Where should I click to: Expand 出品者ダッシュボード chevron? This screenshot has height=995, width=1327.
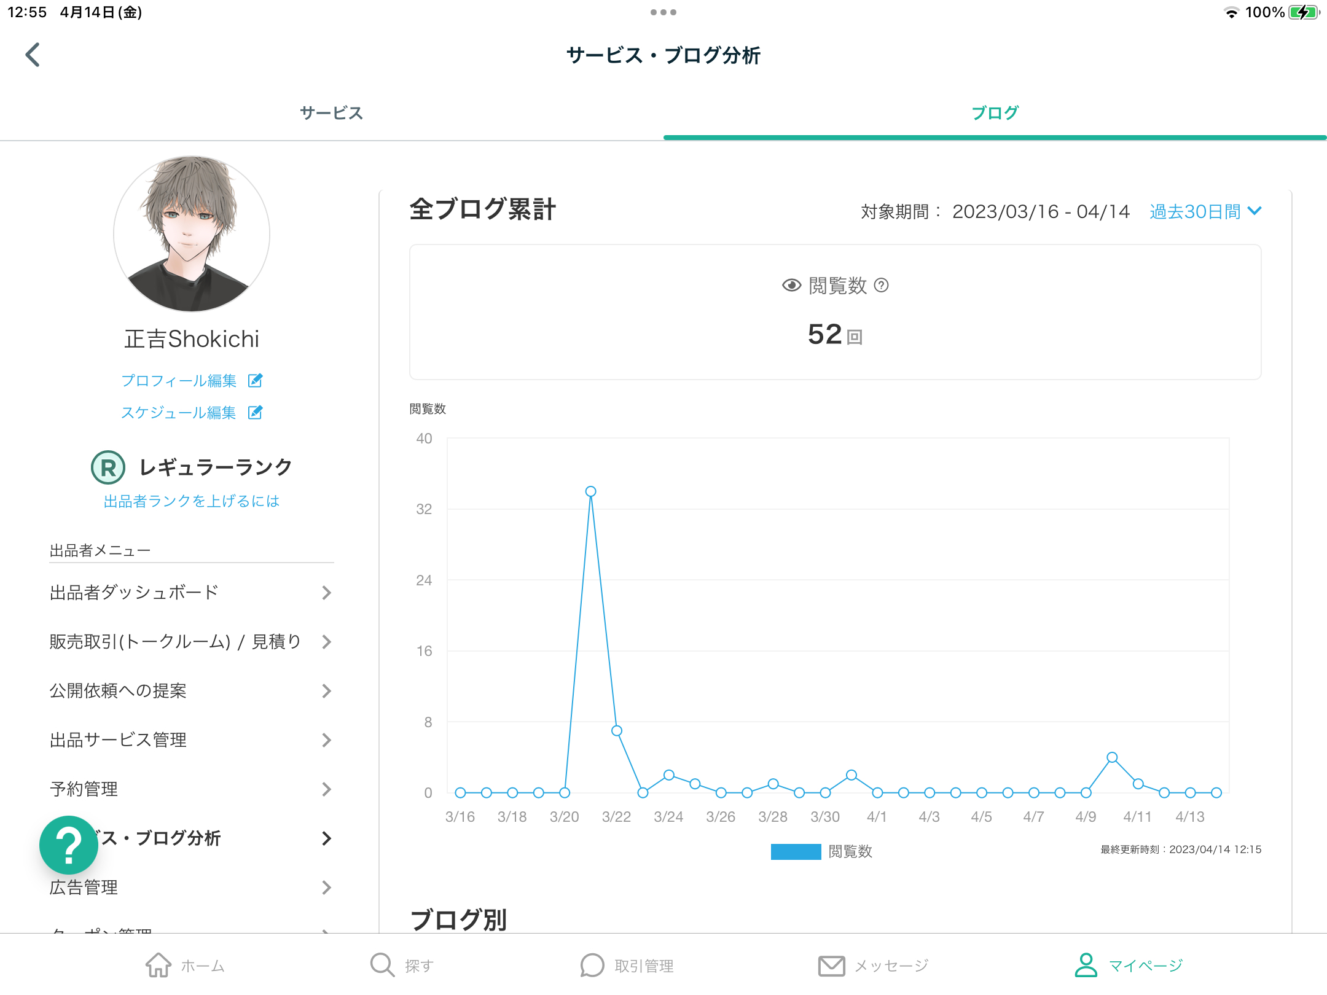pos(326,593)
